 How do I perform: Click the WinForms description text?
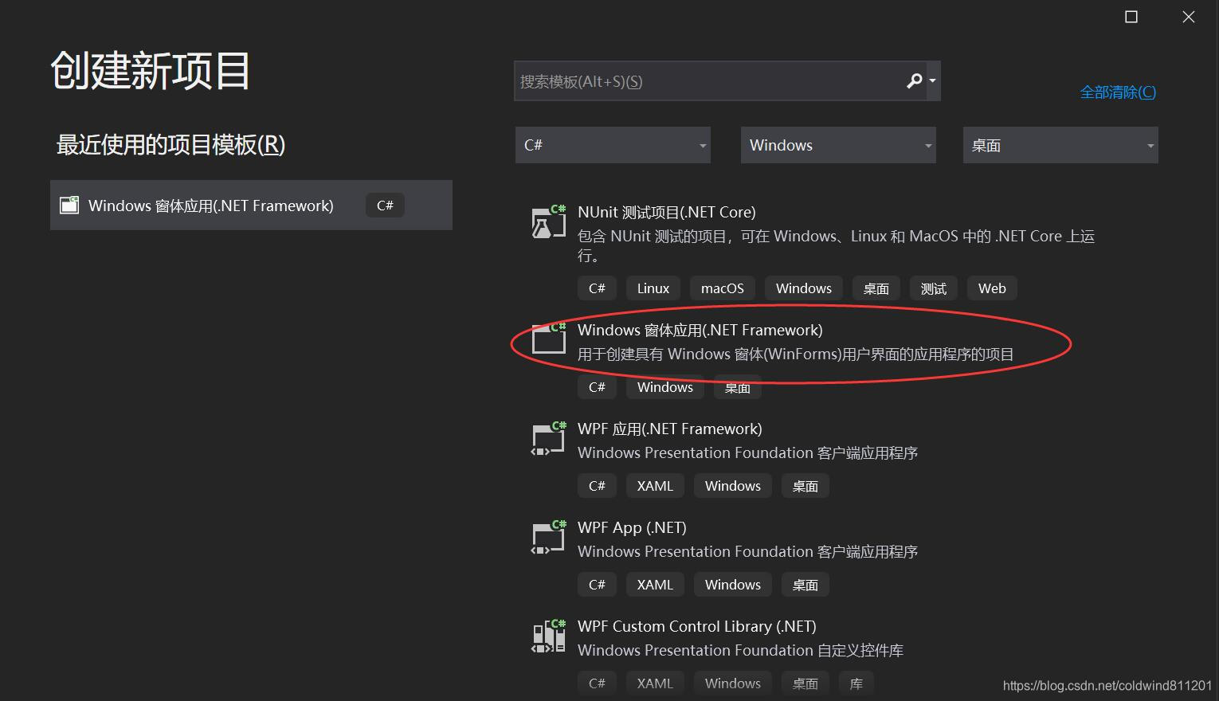point(795,354)
